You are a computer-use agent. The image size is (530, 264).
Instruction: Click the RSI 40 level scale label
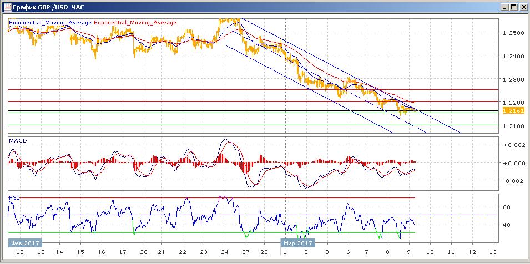[x=507, y=225]
